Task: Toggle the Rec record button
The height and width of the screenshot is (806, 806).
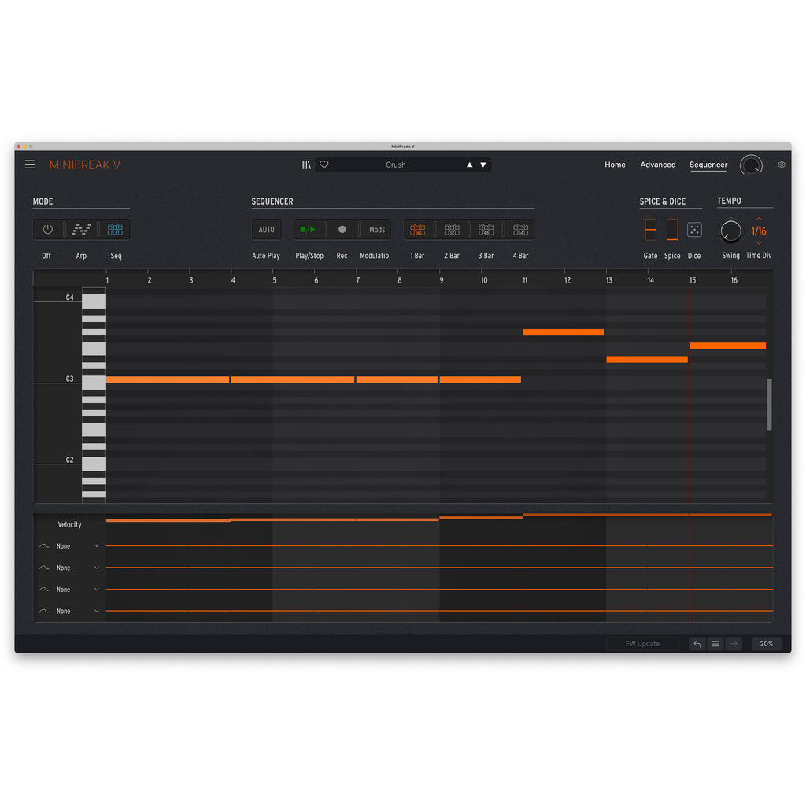Action: coord(342,230)
